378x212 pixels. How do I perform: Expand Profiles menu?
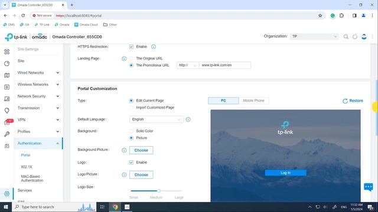[38, 131]
